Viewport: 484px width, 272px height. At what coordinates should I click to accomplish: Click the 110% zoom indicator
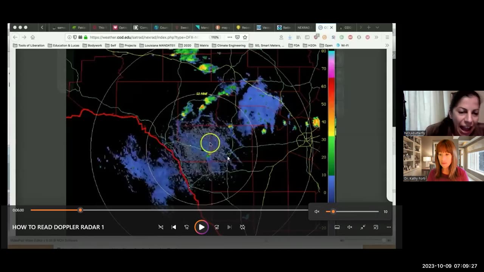point(215,37)
